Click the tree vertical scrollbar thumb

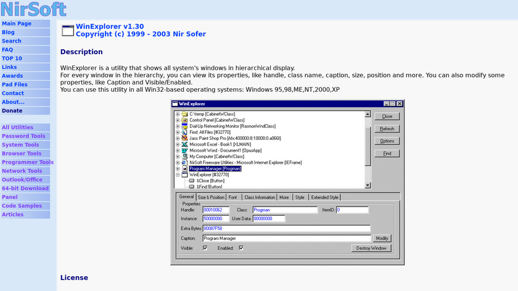[x=368, y=146]
